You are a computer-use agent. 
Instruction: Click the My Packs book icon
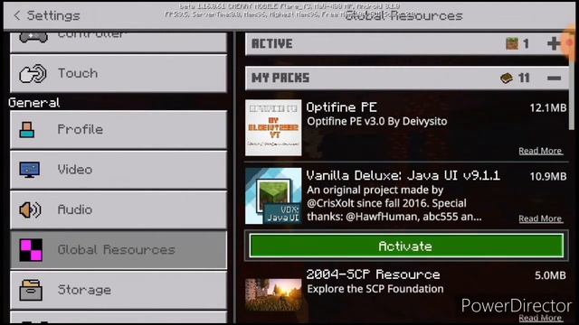click(x=507, y=79)
